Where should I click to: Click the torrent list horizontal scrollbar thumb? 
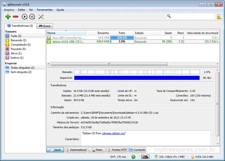[x=109, y=63]
